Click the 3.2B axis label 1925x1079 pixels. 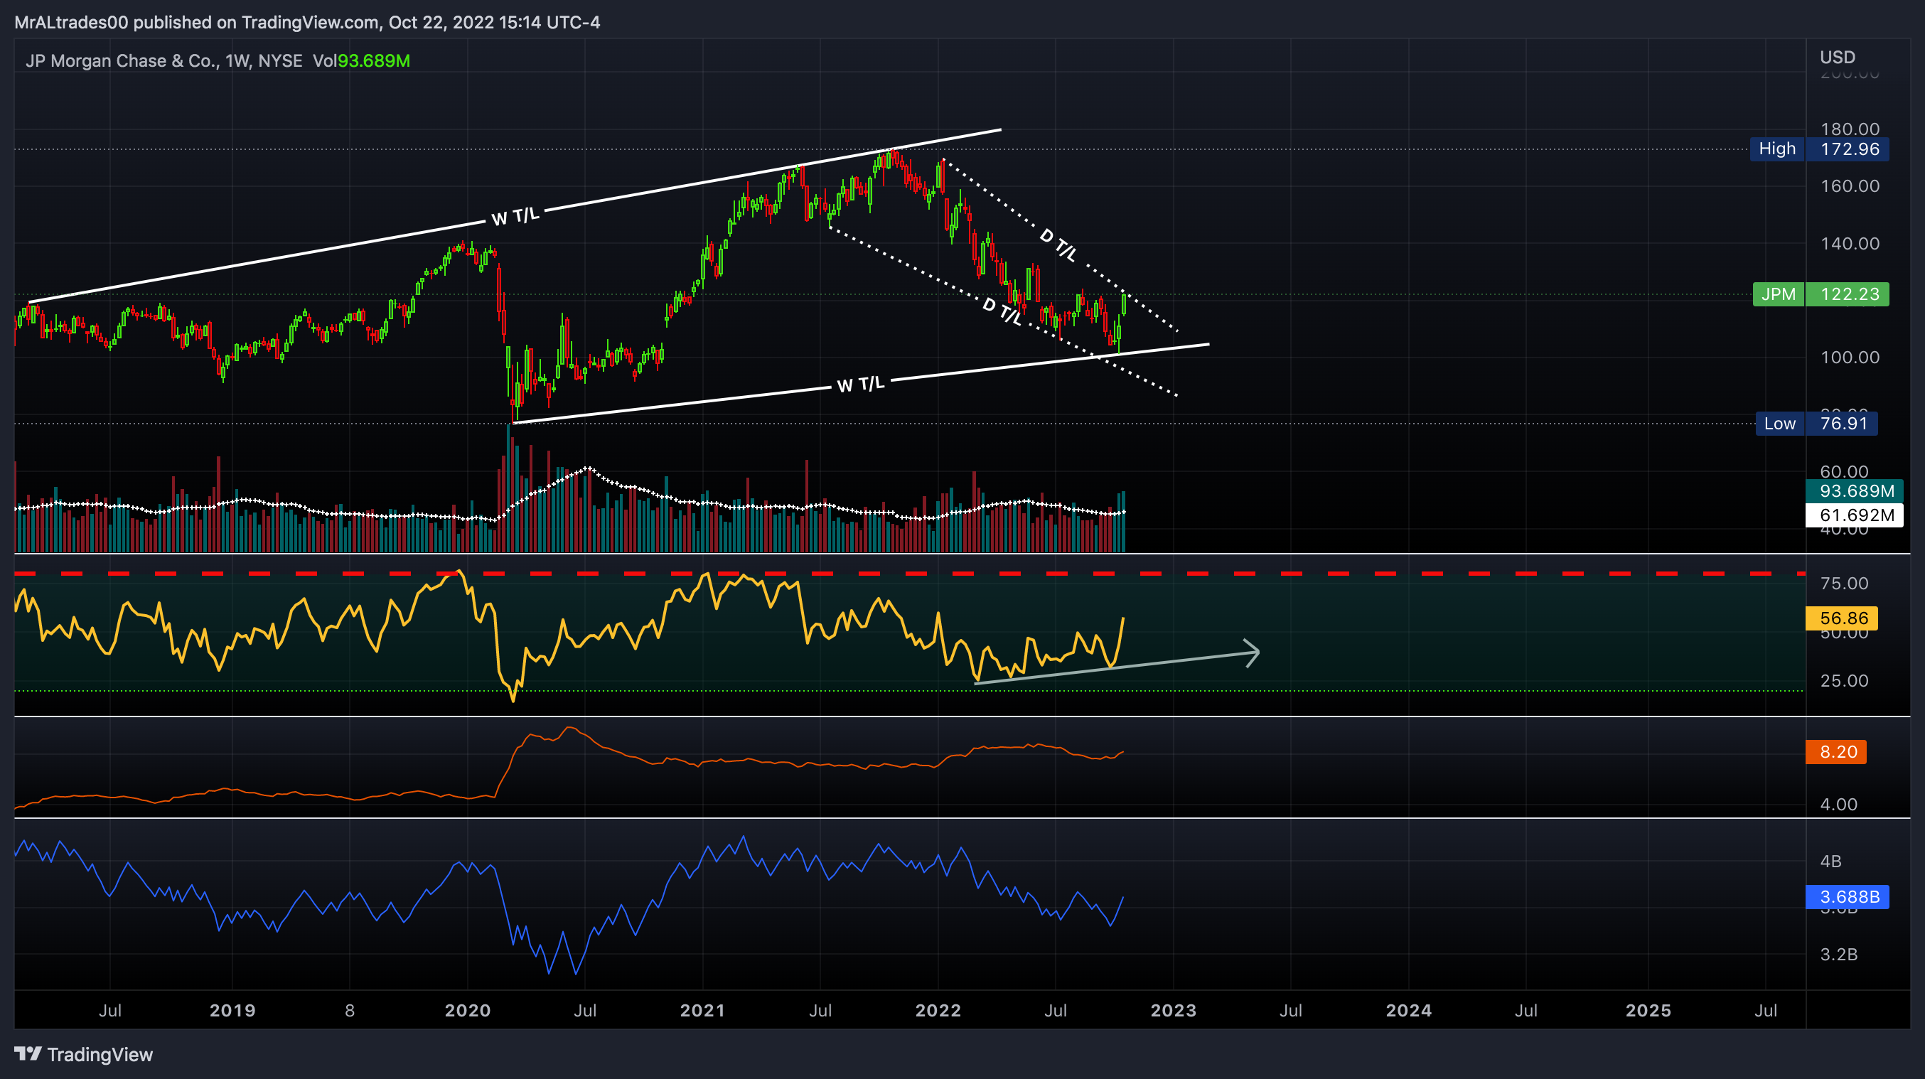click(x=1838, y=954)
